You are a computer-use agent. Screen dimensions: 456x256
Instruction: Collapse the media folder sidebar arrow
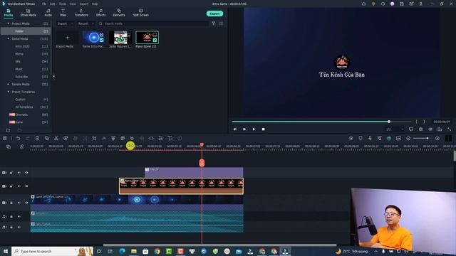pyautogui.click(x=53, y=76)
